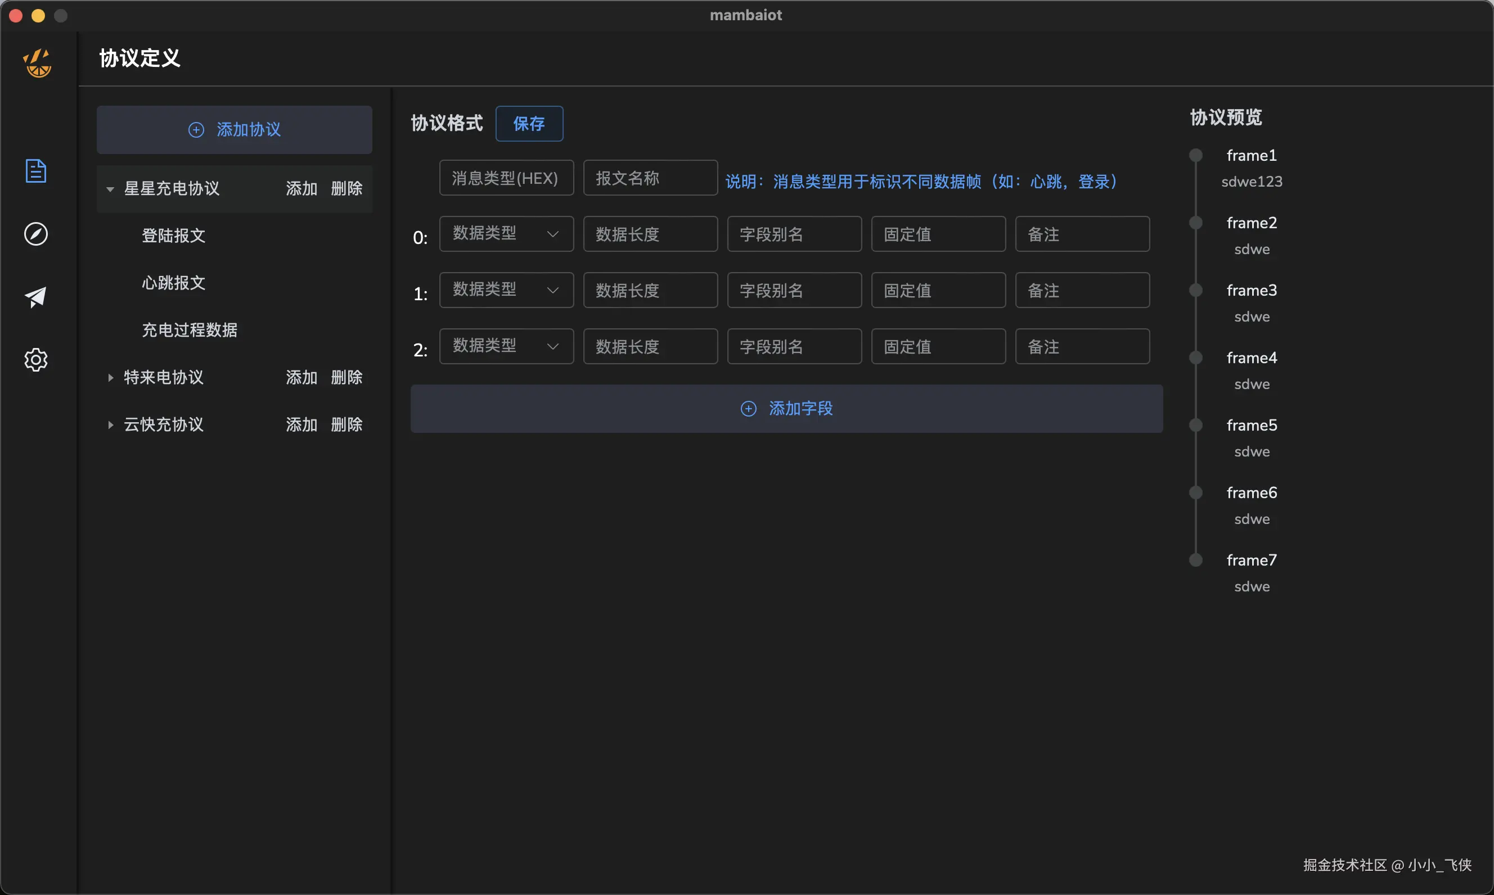Open the document protocol page icon
1494x895 pixels.
pos(36,171)
